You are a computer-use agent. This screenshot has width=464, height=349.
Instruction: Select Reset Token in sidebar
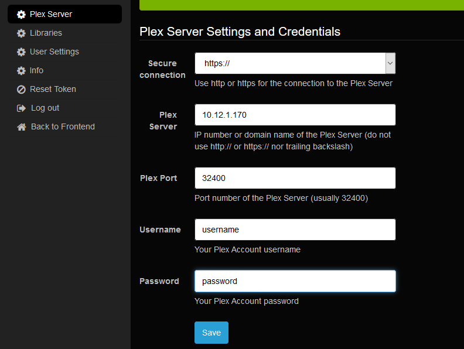tap(65, 89)
